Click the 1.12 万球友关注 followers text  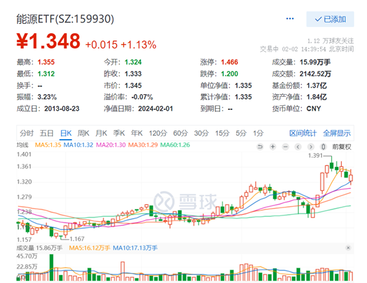(331, 41)
